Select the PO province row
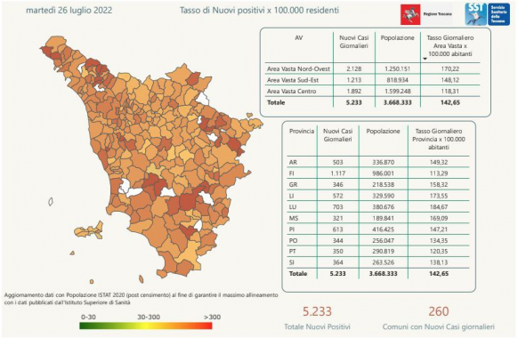The height and width of the screenshot is (338, 518). [378, 241]
